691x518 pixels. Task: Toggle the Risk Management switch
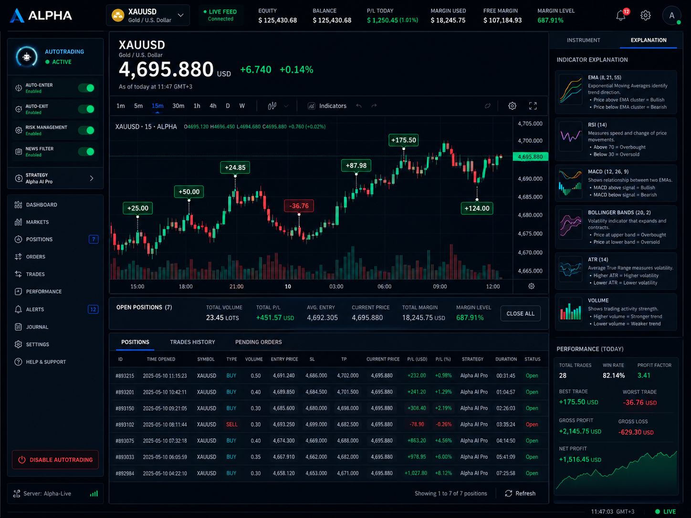click(x=87, y=130)
